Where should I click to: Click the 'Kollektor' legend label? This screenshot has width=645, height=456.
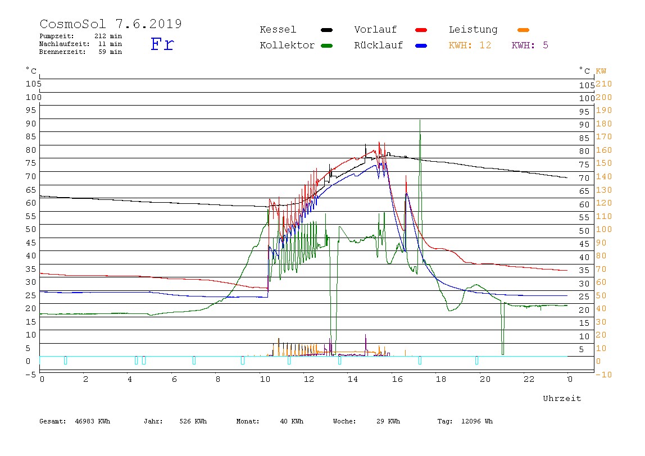point(287,45)
